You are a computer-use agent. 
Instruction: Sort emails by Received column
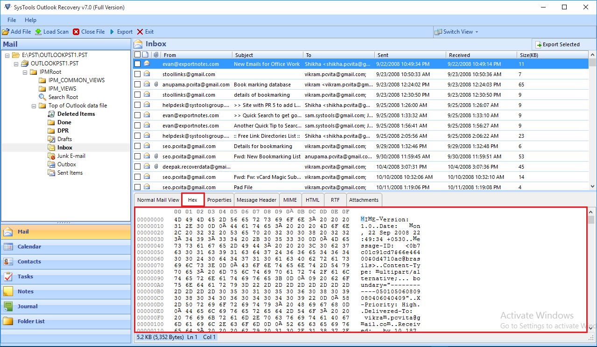click(x=481, y=55)
